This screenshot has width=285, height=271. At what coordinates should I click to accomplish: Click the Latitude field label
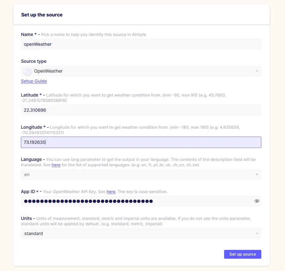(x=29, y=95)
